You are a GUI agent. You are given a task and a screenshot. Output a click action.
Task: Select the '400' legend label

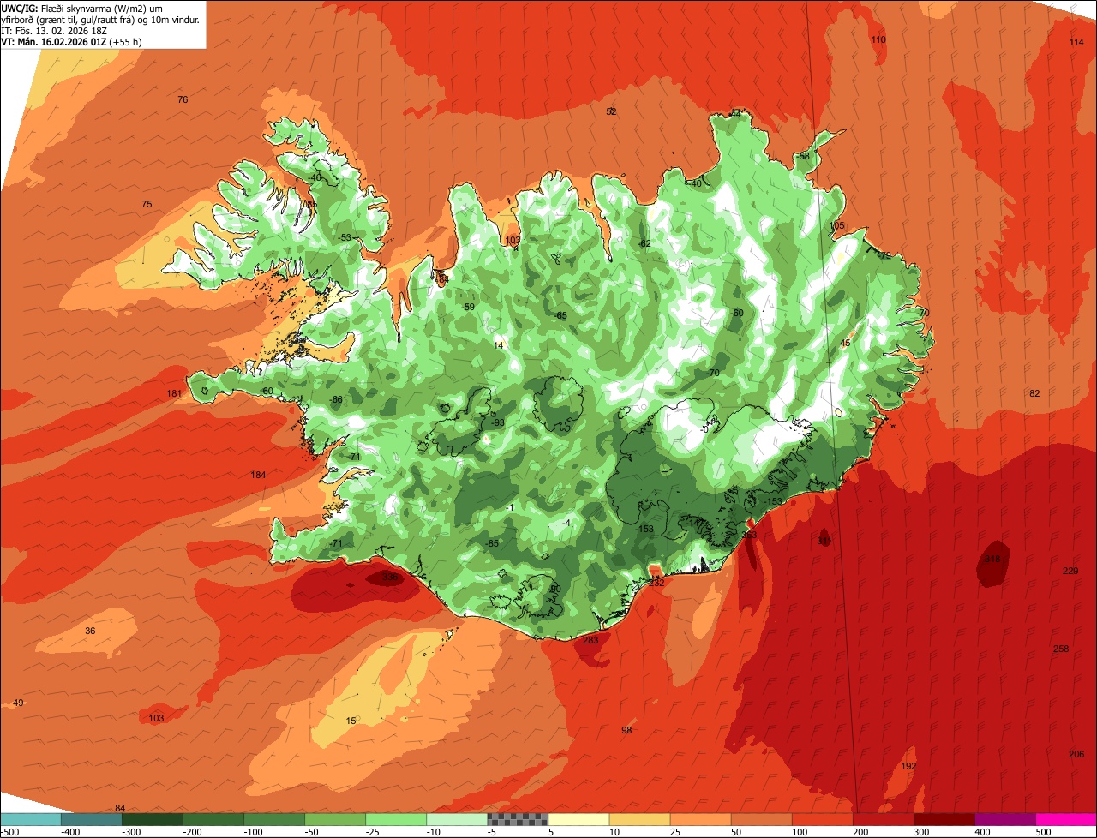(982, 832)
